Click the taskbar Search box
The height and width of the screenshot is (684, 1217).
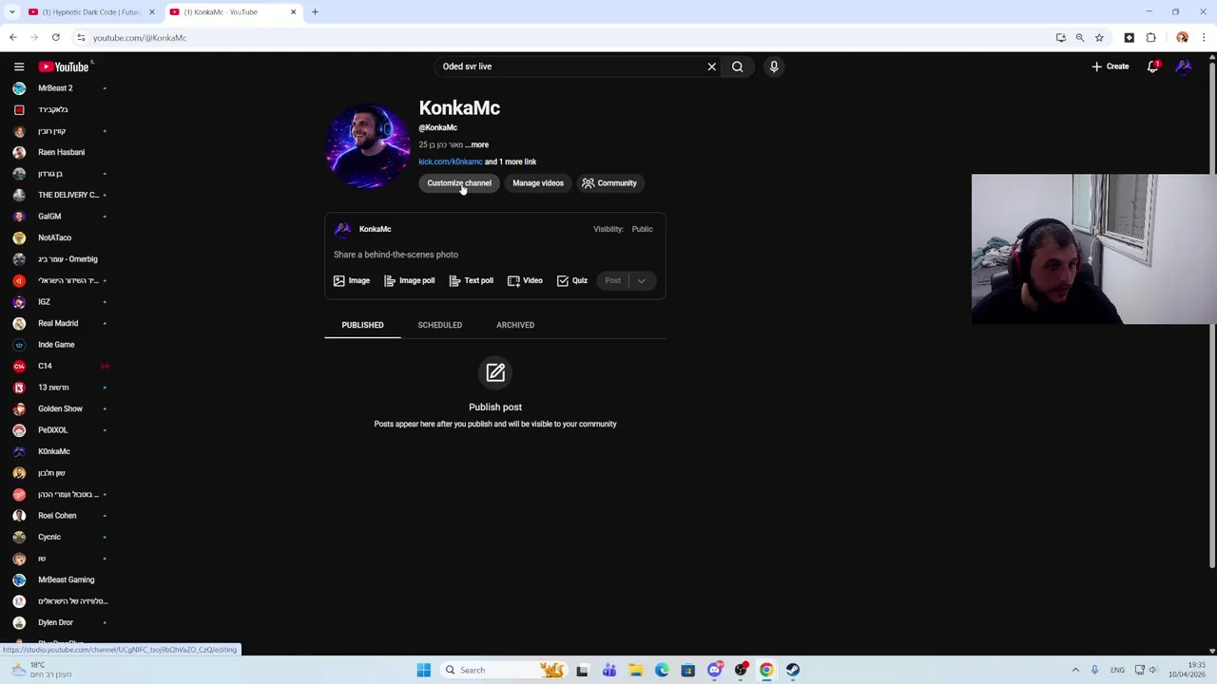[504, 670]
